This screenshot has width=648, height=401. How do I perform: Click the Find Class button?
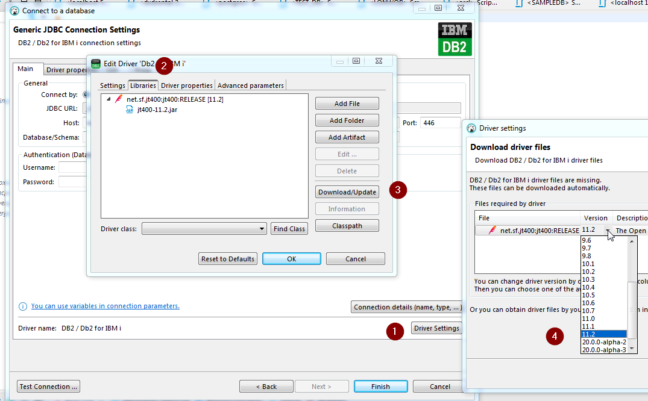click(289, 229)
